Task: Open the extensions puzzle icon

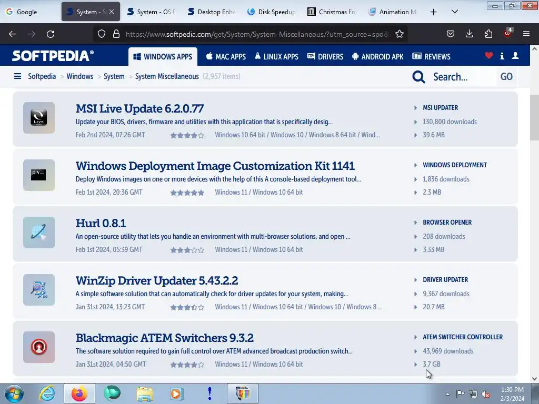Action: 488,34
